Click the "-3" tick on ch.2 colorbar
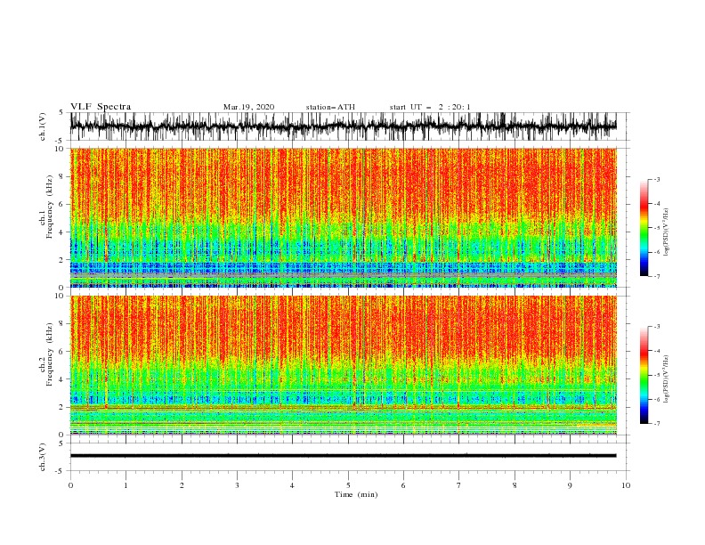Screen dimensions: 705x545 pyautogui.click(x=656, y=327)
